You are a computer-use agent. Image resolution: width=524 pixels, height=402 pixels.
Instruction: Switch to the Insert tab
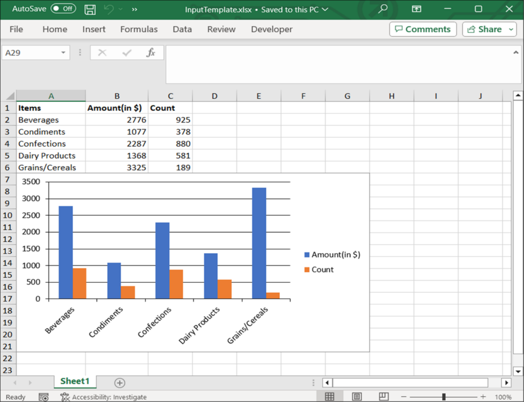pyautogui.click(x=94, y=29)
